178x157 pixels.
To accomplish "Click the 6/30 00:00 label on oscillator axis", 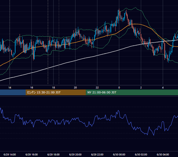I will [119, 154].
